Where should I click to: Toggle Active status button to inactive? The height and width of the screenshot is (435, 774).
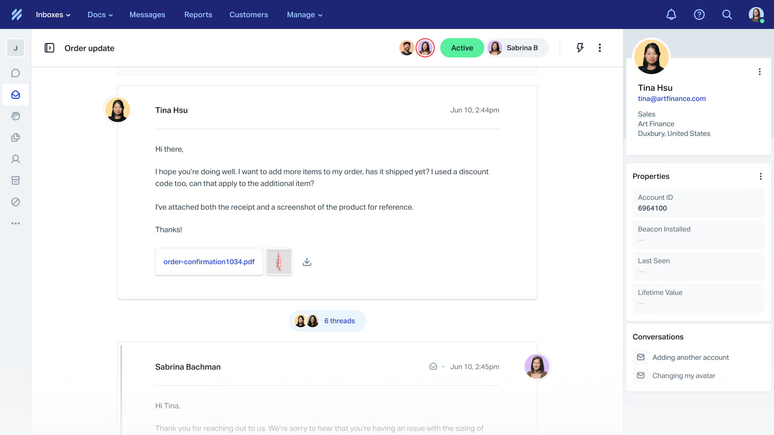point(462,48)
